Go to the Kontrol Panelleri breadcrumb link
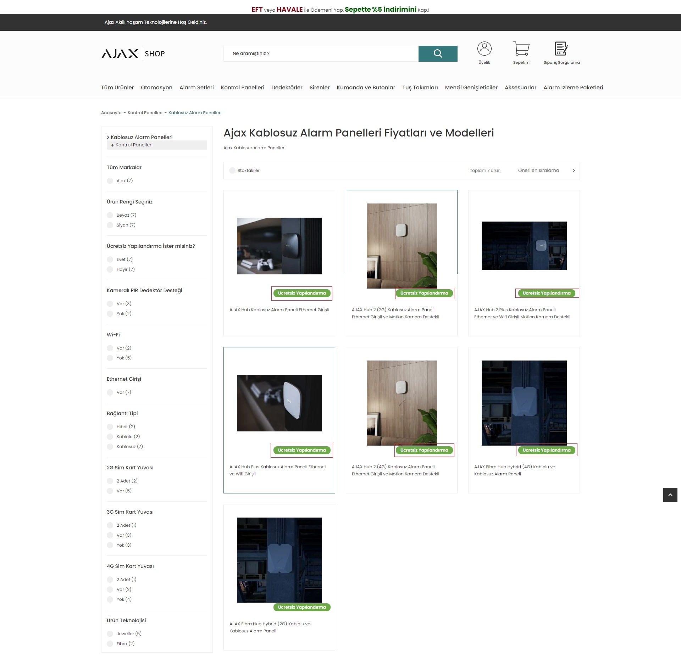This screenshot has height=659, width=681. [x=145, y=113]
